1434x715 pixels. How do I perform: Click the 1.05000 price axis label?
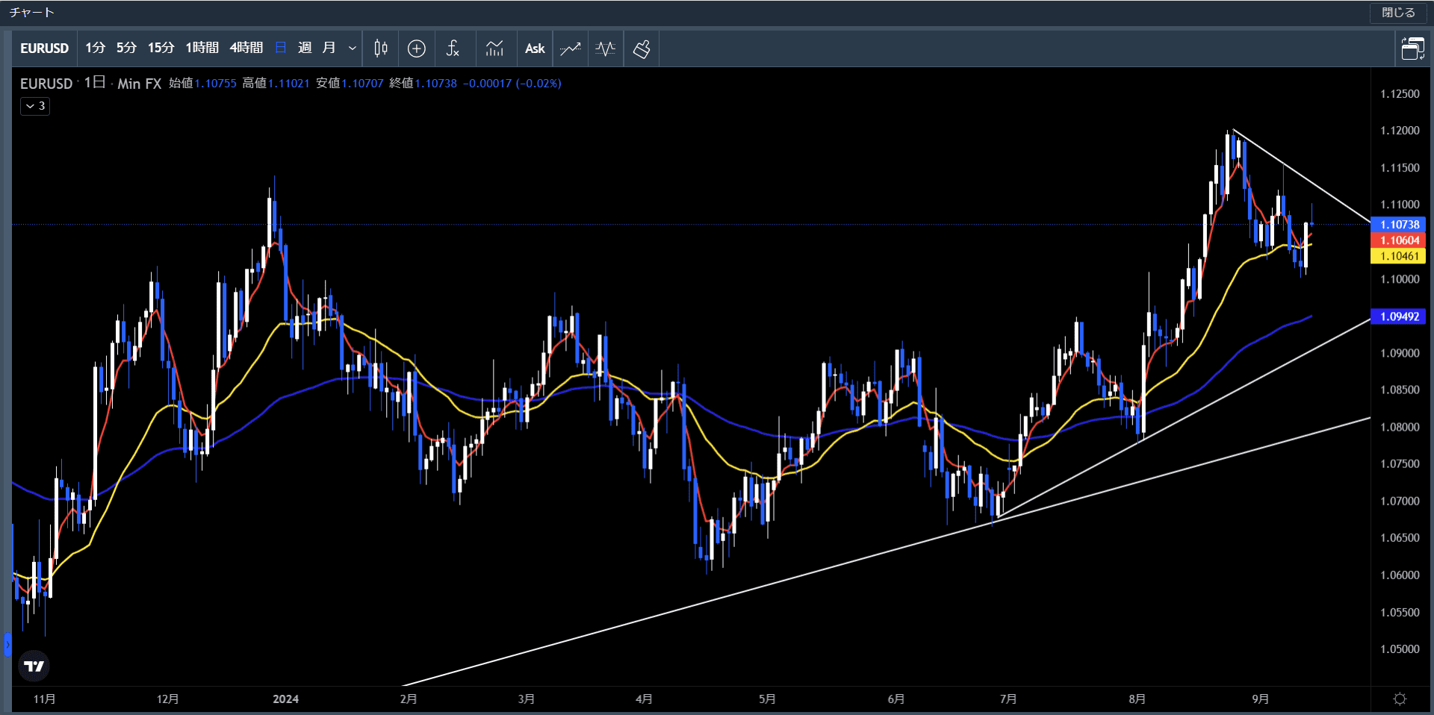[x=1400, y=649]
